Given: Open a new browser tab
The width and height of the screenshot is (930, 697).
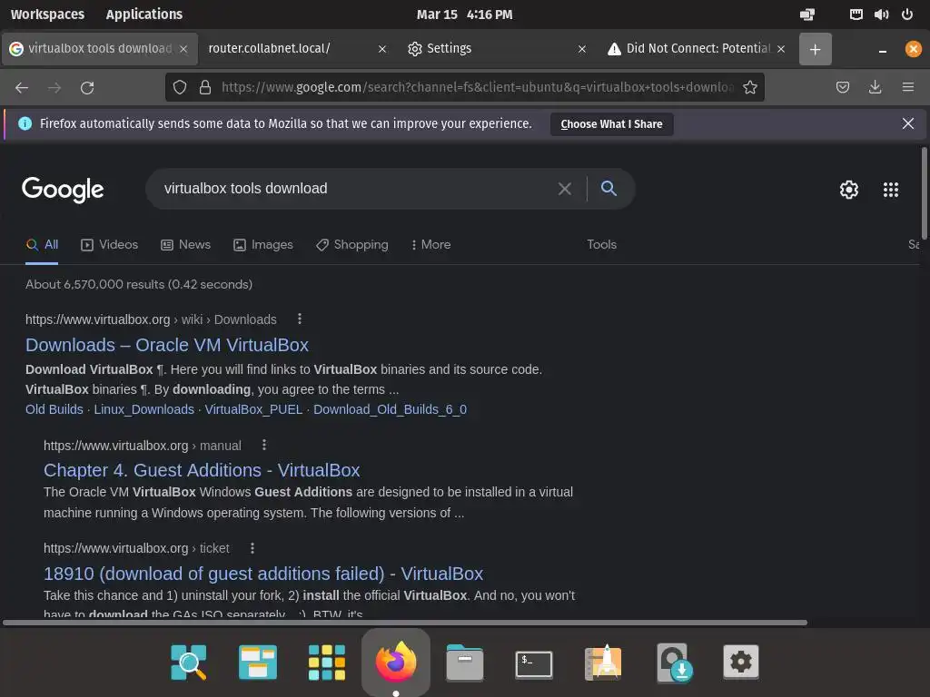Looking at the screenshot, I should click(815, 49).
